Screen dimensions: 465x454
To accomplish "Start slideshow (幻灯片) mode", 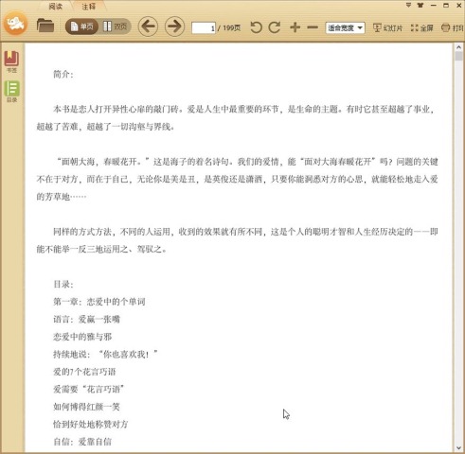I will (x=387, y=27).
